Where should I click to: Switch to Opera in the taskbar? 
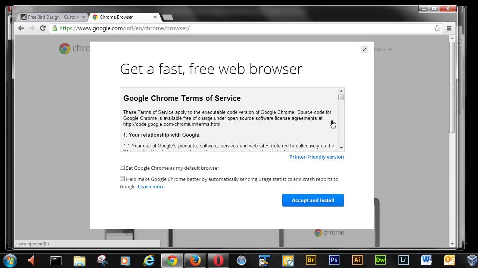tap(218, 260)
